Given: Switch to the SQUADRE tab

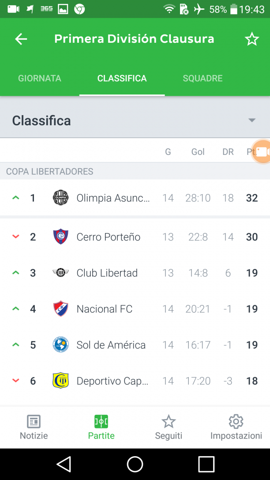Looking at the screenshot, I should [202, 79].
